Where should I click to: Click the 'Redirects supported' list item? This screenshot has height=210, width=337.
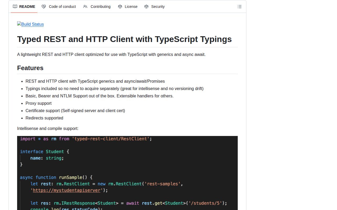44,118
